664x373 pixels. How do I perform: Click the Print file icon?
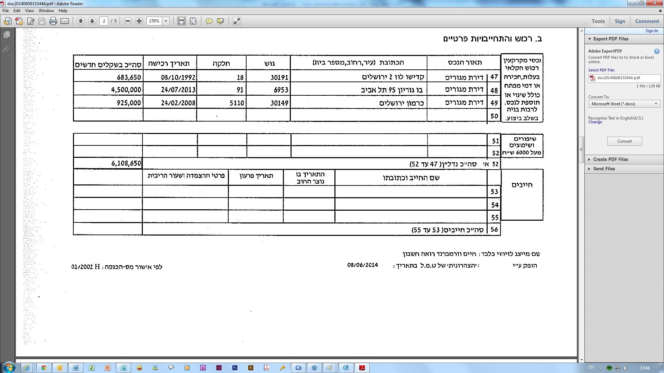[53, 21]
